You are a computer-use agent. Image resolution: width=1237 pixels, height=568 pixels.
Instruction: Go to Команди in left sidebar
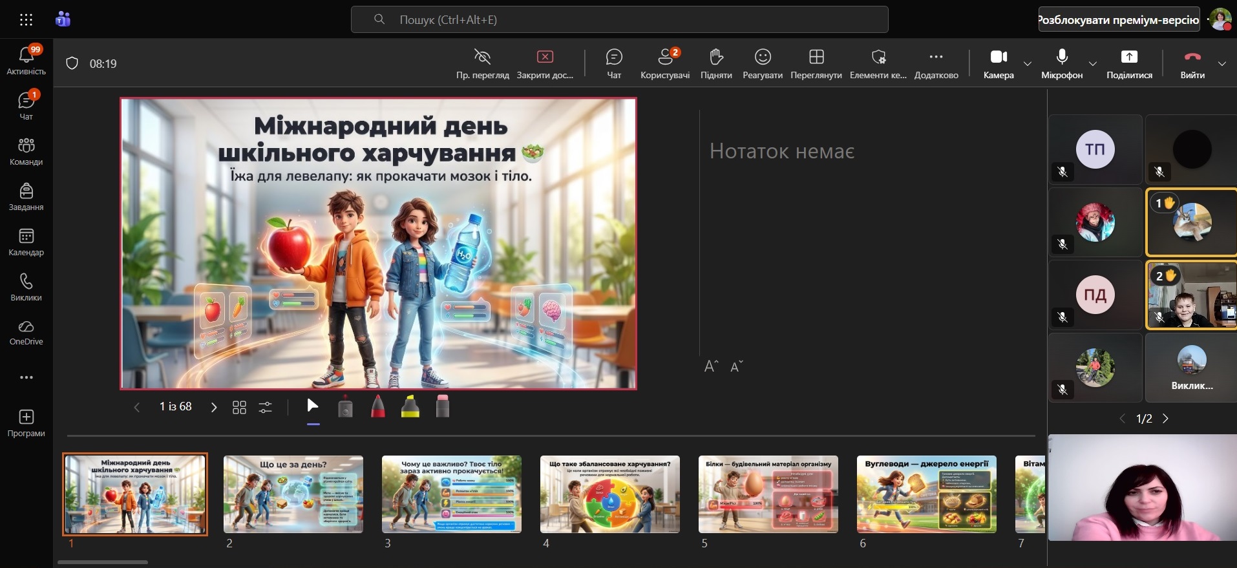coord(26,152)
